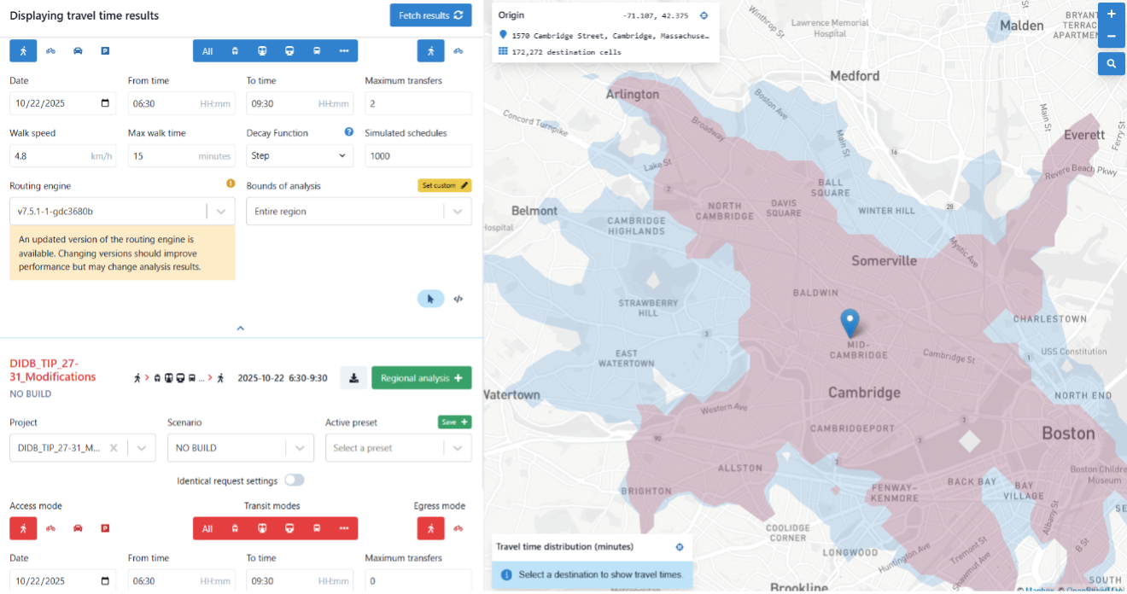Screen dimensions: 1127x594
Task: Click the Fetch results button
Action: point(431,15)
